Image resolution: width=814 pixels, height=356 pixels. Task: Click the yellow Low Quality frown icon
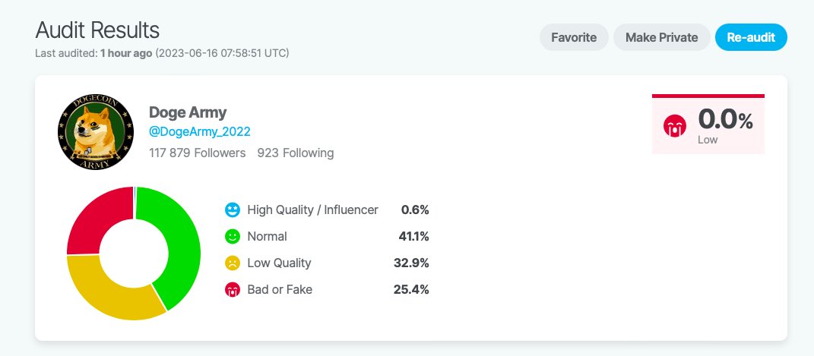[232, 263]
